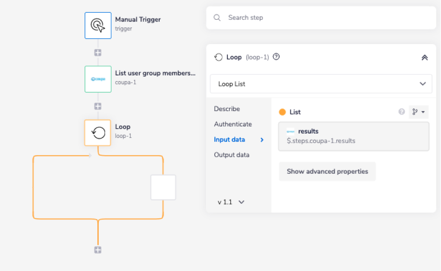Click the loop icon in the panel header

(x=218, y=57)
